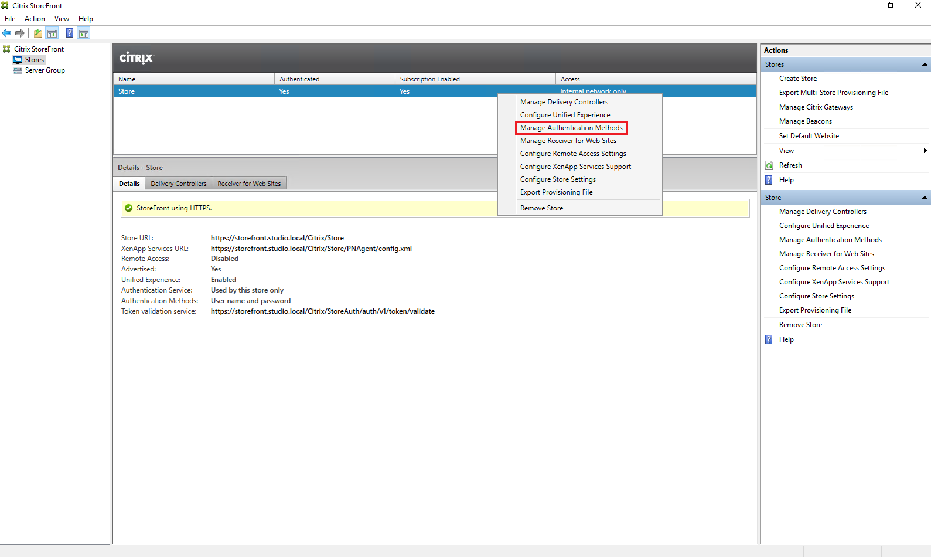Go back with the blue Back arrow
The height and width of the screenshot is (557, 931).
[6, 33]
